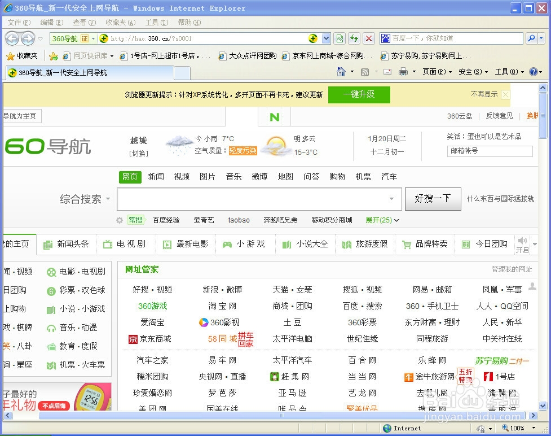Open 帮助(H) menu
Screen dimensions: 551x436
point(189,23)
